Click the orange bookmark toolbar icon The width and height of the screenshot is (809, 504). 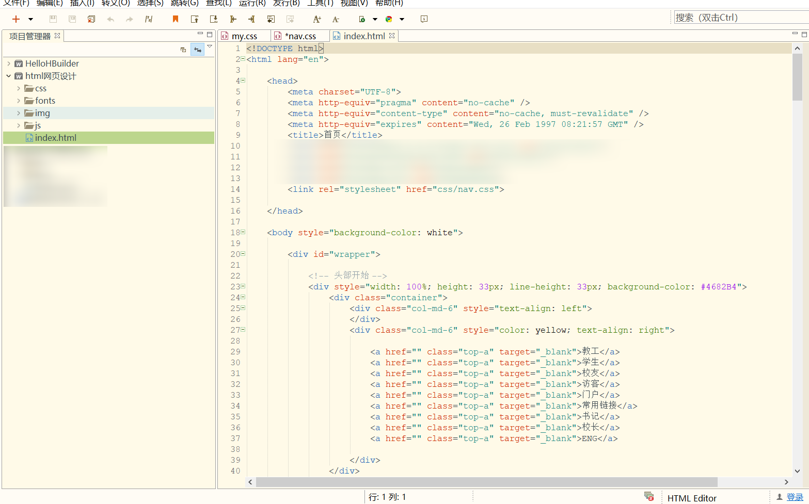click(x=176, y=19)
